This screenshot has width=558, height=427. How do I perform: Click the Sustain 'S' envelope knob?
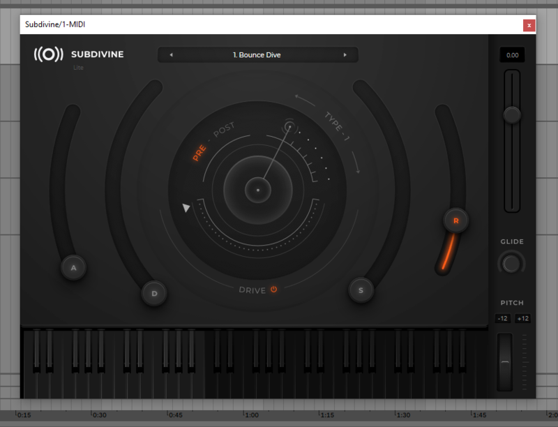361,290
